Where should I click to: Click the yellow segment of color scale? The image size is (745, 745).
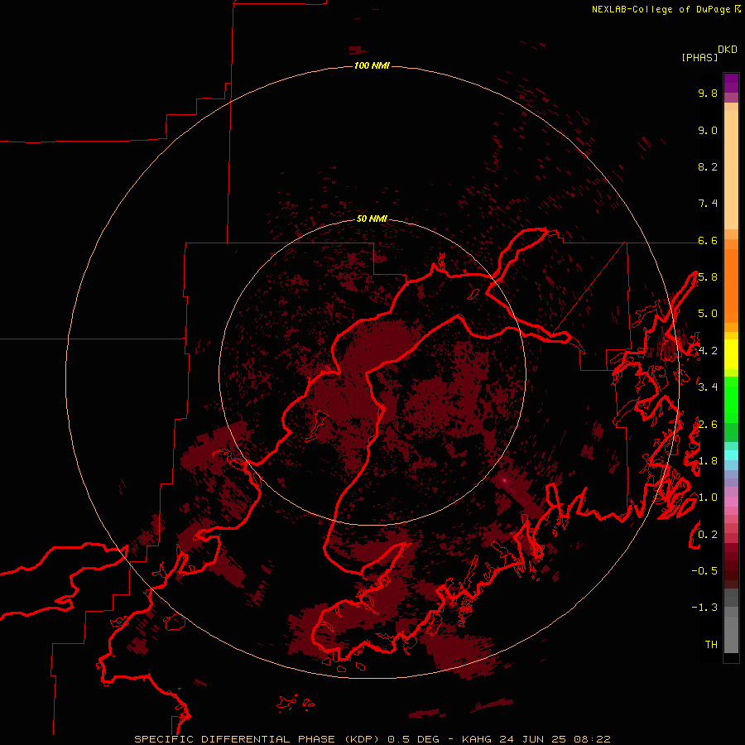coord(731,354)
